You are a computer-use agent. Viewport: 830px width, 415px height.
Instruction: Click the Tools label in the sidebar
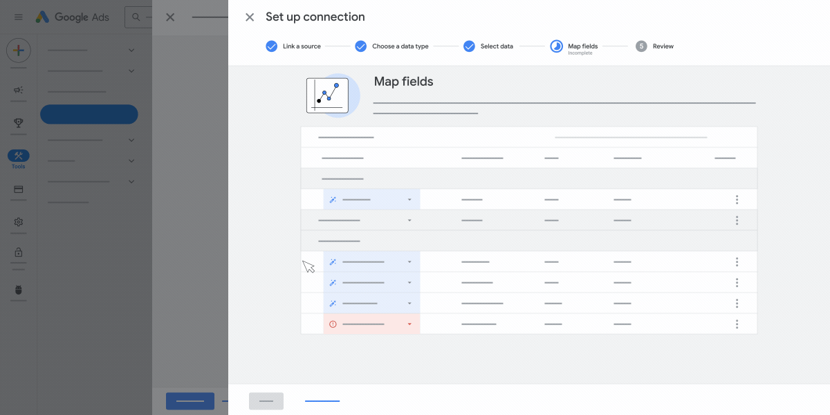point(19,167)
